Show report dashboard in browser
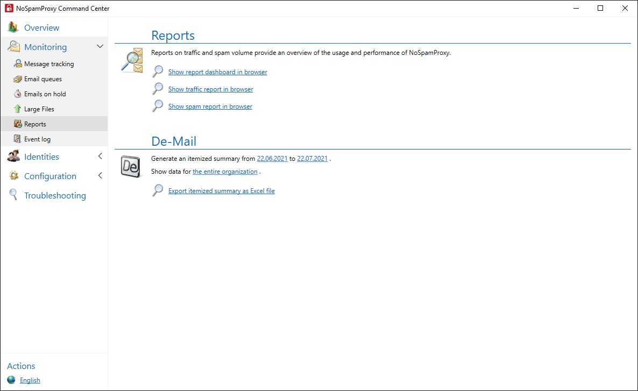Viewport: 638px width, 391px height. point(218,72)
